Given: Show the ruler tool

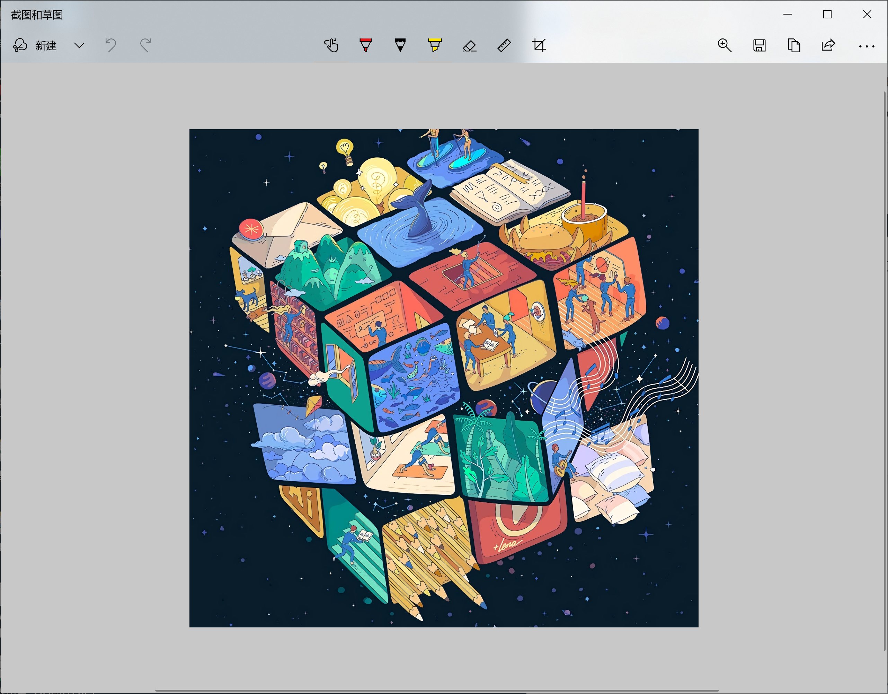Looking at the screenshot, I should [x=504, y=45].
